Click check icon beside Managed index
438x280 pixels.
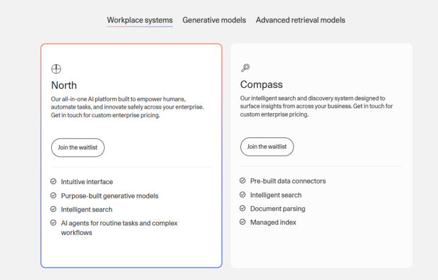coord(243,222)
